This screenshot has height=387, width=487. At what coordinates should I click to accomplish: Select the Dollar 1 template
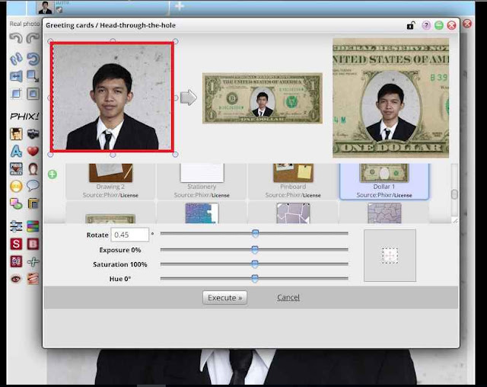coord(384,181)
